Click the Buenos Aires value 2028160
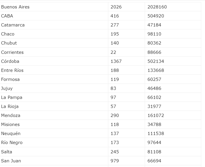The height and width of the screenshot is (167, 205). coord(157,7)
